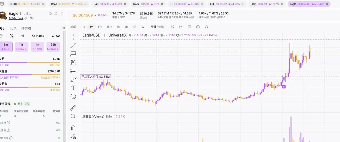Screen dimensions: 340x142
Task: Copy the 4JPyh...bonk contract address
Action: [26, 18]
